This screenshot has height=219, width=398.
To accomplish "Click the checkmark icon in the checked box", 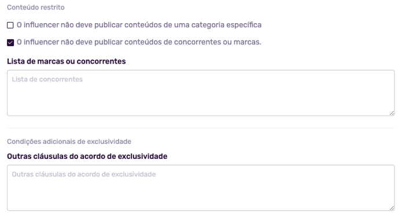I will [10, 42].
